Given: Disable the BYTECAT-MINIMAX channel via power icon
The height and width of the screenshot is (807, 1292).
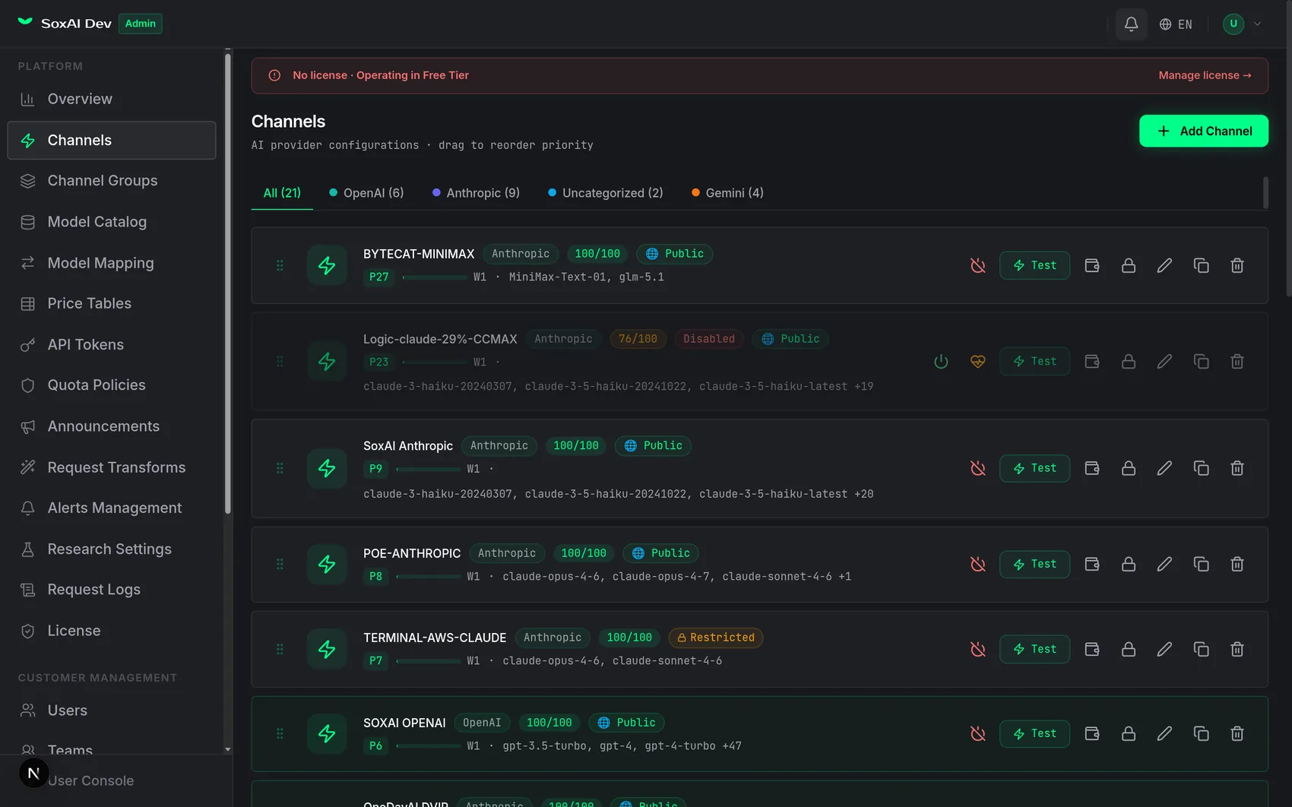Looking at the screenshot, I should click(978, 265).
